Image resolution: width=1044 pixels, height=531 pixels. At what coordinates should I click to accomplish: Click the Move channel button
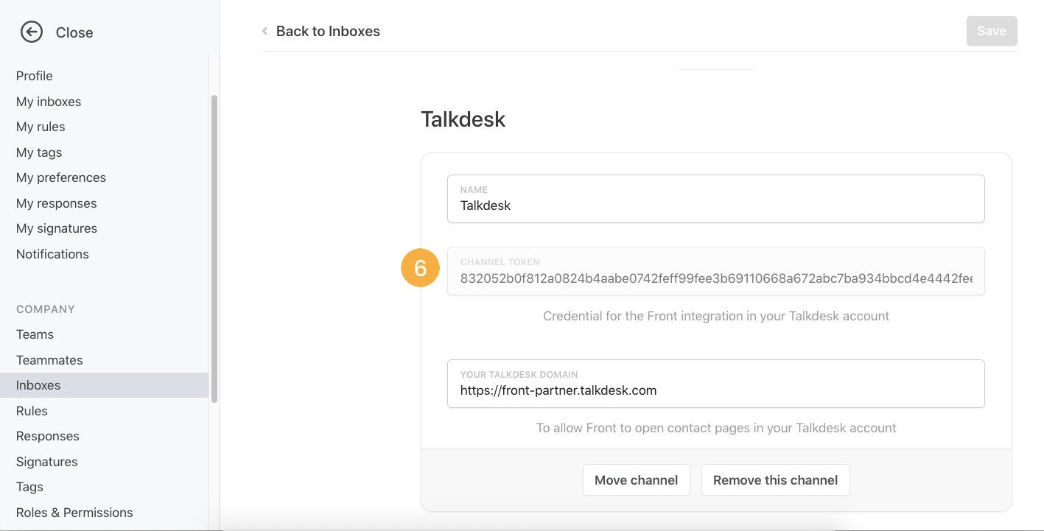coord(636,480)
